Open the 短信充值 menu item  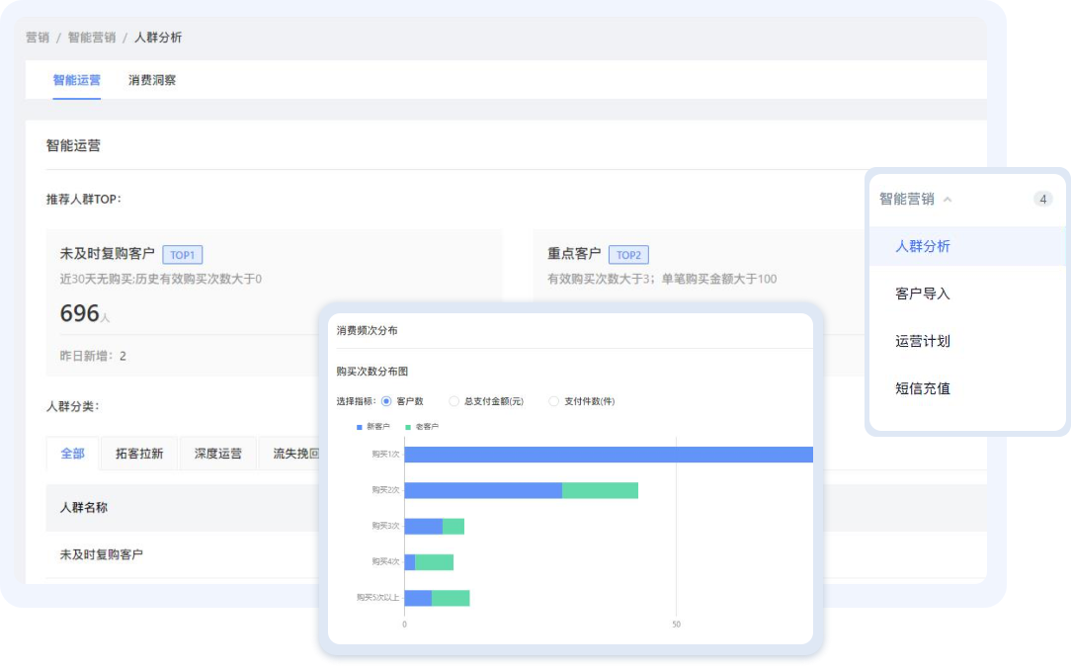[922, 388]
